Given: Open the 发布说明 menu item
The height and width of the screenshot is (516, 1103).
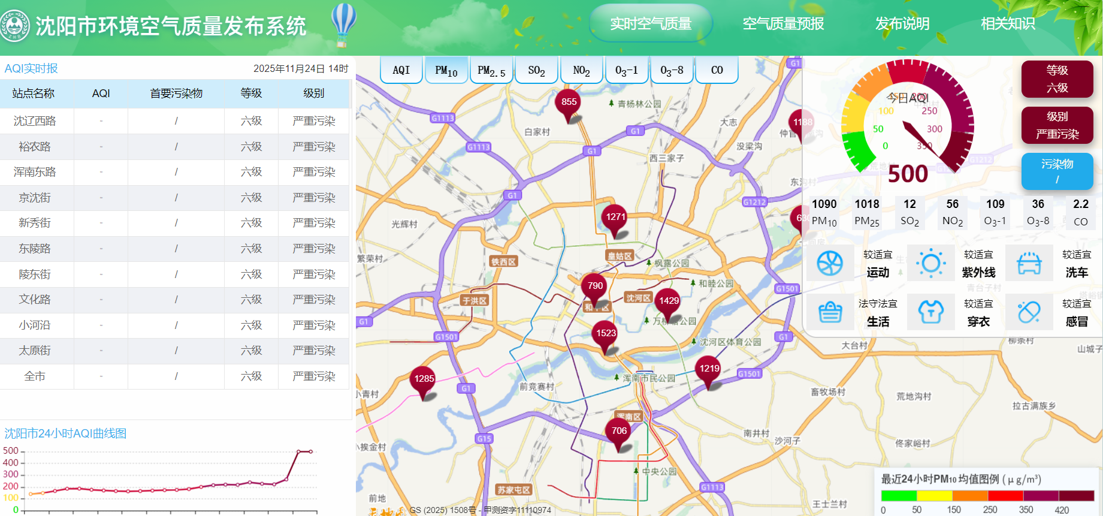Looking at the screenshot, I should [902, 24].
